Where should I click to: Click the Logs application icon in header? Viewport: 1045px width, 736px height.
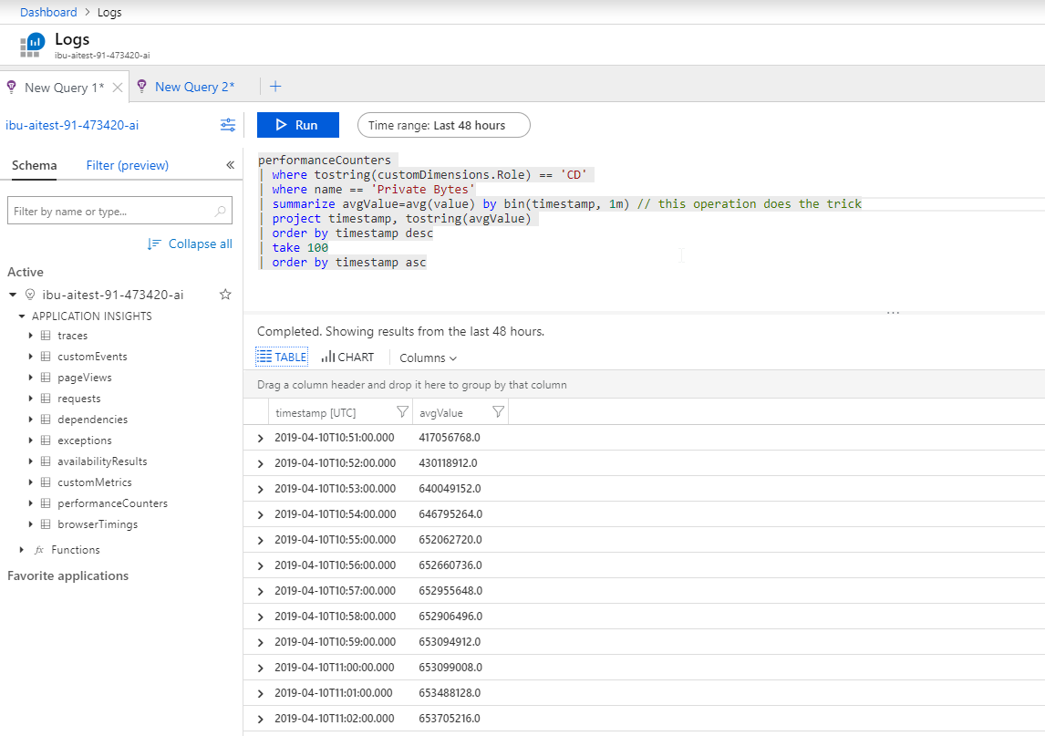point(32,45)
